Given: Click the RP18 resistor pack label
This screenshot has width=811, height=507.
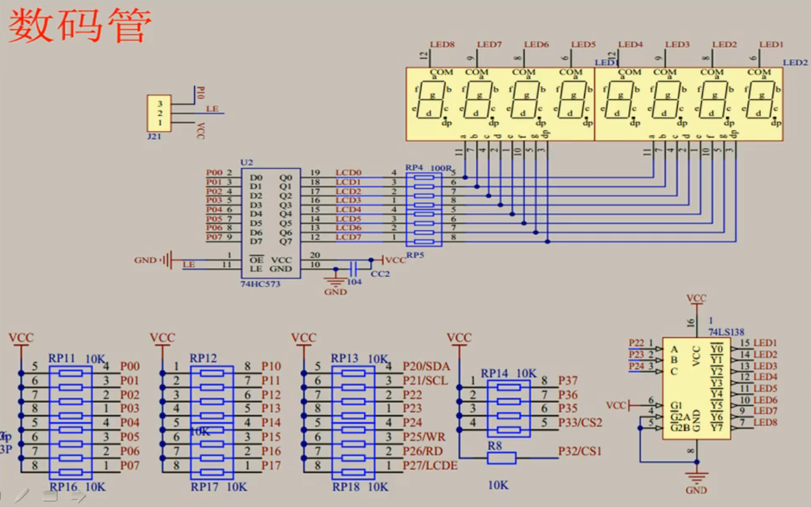Looking at the screenshot, I should tap(345, 487).
